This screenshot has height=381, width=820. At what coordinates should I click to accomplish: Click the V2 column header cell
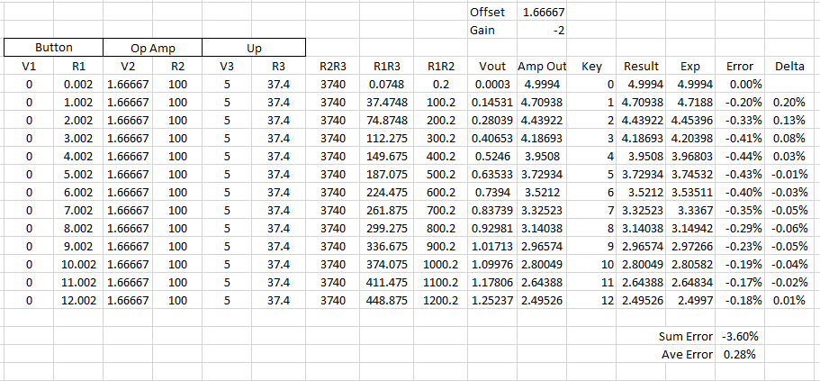coord(128,67)
